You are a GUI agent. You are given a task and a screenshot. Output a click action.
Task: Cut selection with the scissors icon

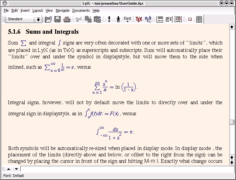click(x=79, y=19)
